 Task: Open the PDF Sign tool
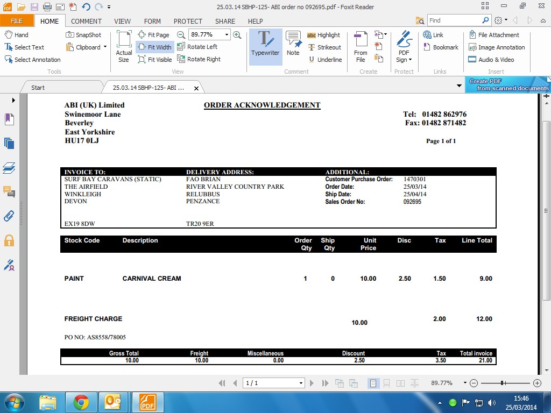(x=404, y=47)
